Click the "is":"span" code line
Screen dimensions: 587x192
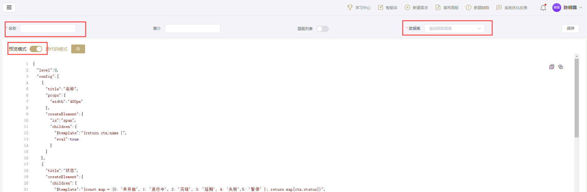point(63,120)
